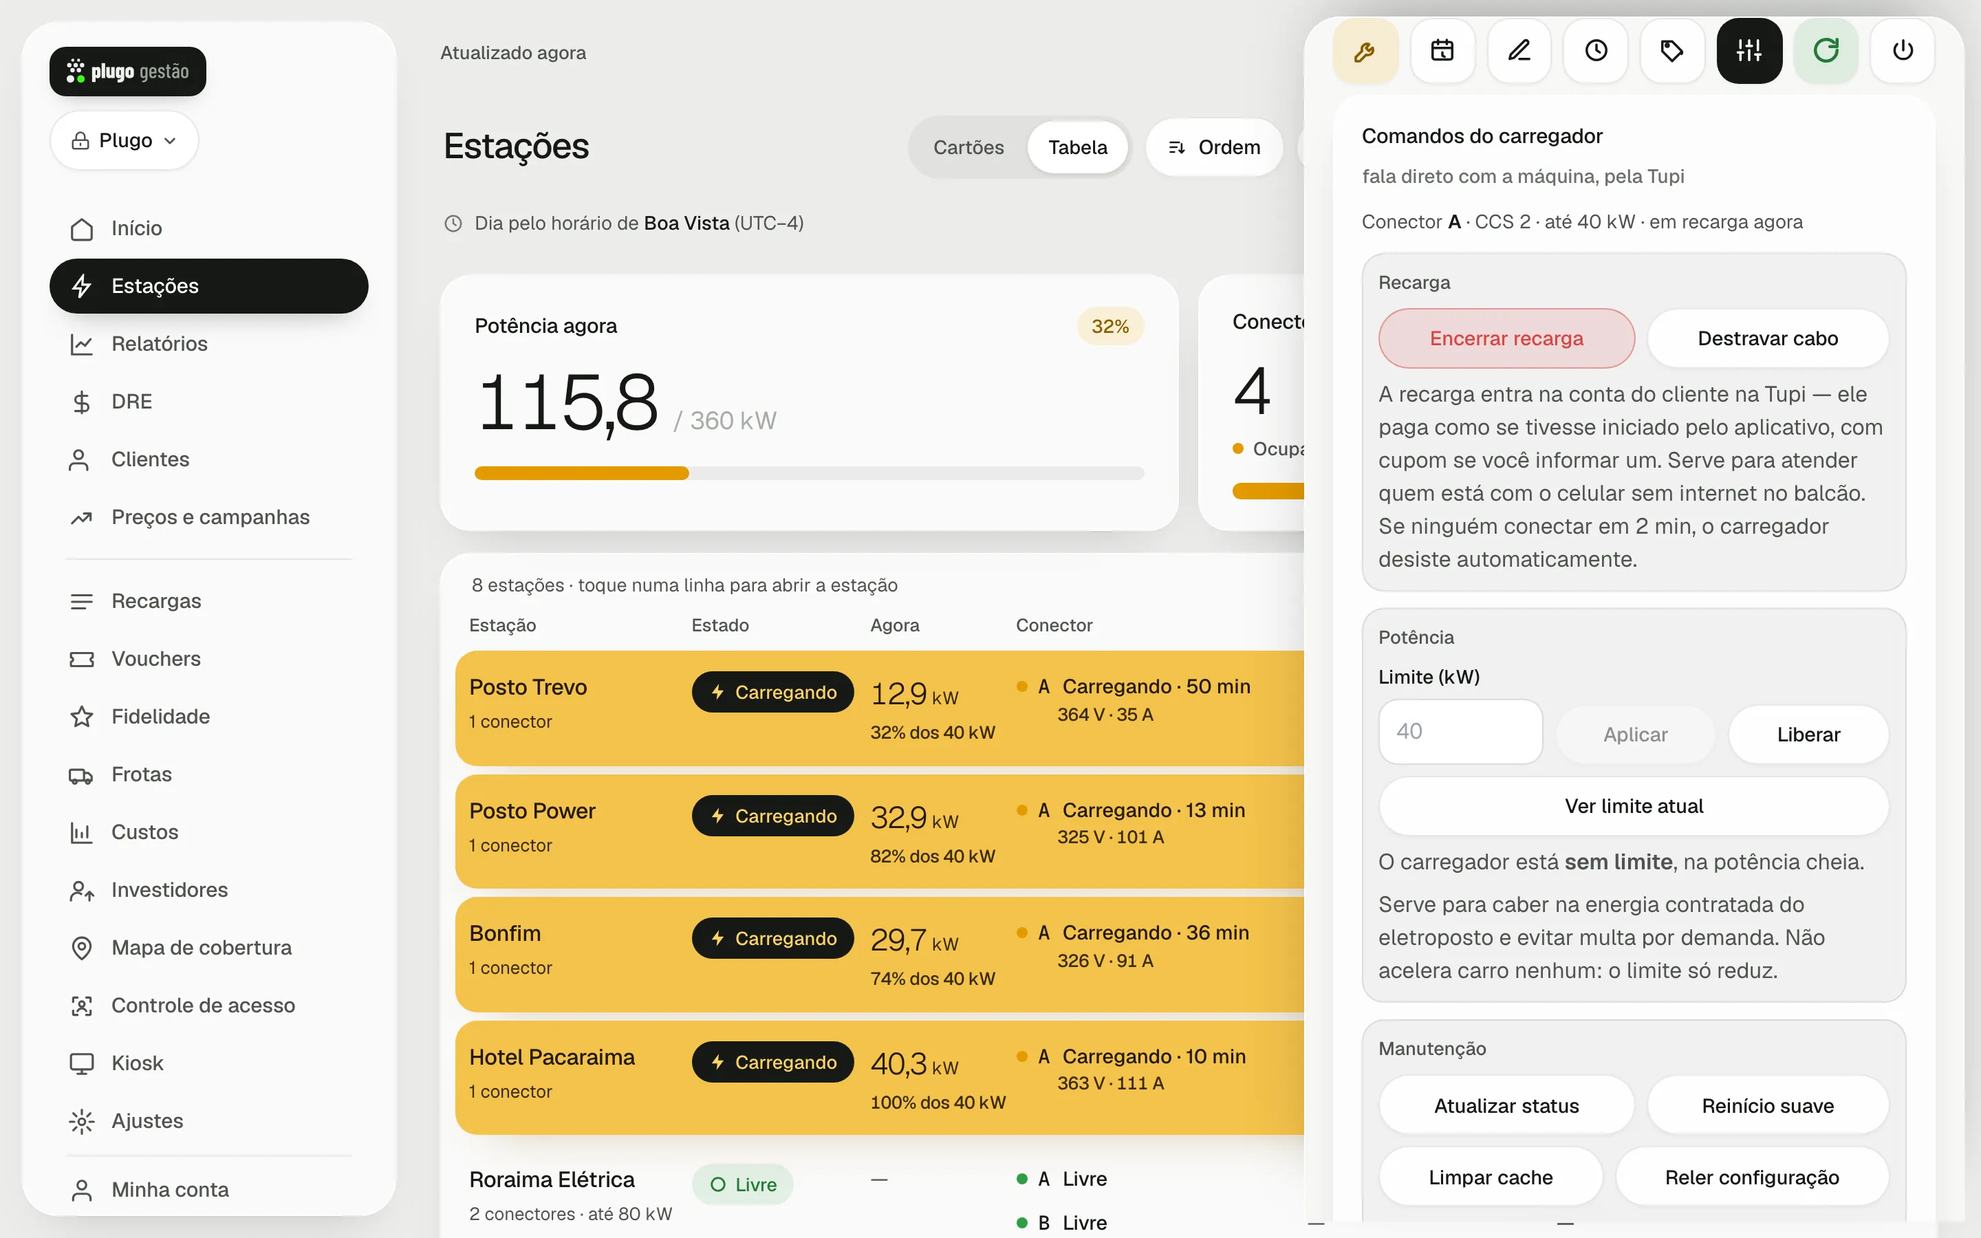Open Ajustes settings

click(208, 1121)
